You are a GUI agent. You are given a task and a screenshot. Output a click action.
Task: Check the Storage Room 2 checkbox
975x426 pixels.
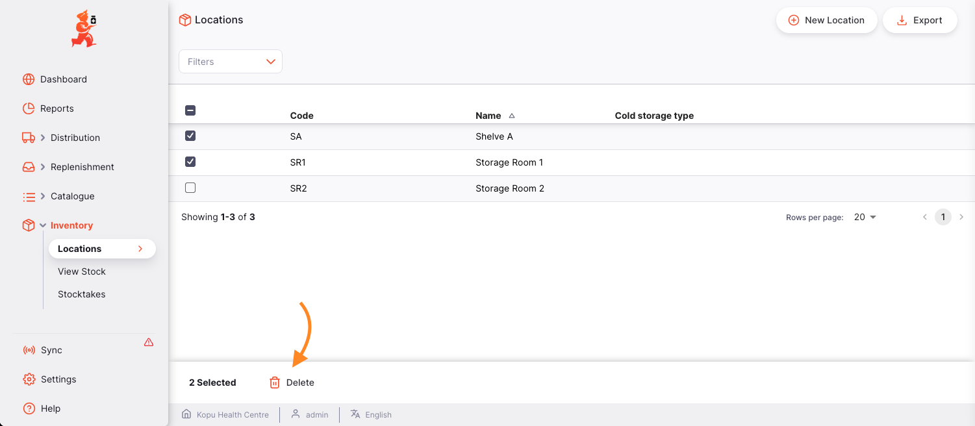tap(190, 188)
